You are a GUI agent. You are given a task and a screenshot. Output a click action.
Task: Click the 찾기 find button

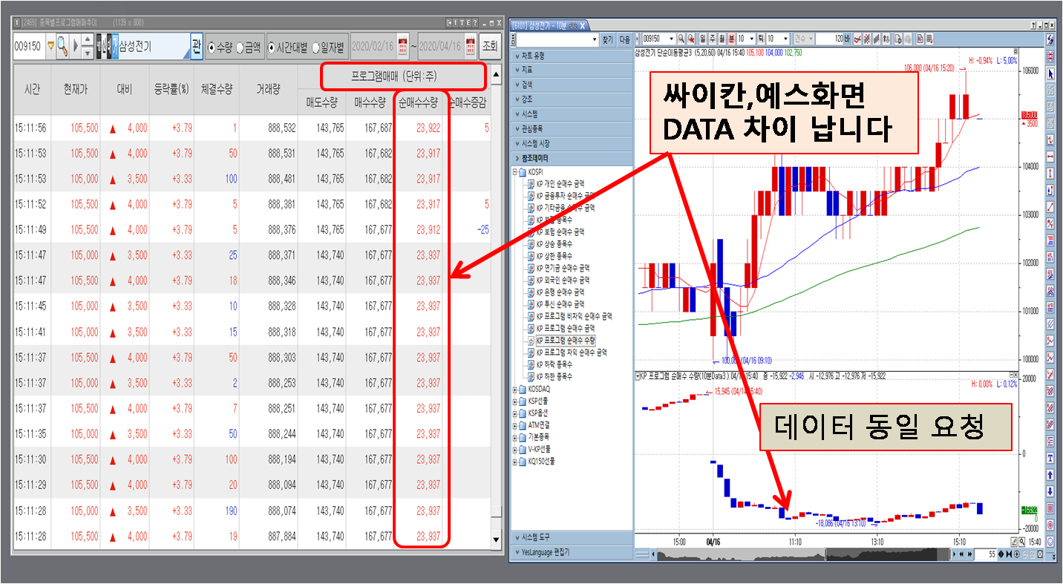(607, 39)
